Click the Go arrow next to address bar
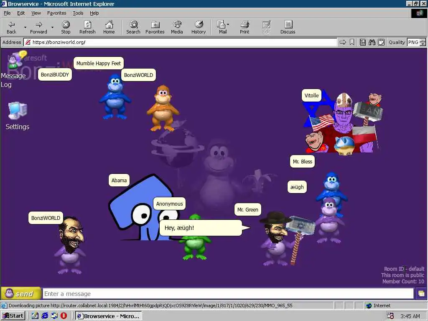This screenshot has width=428, height=321. (x=343, y=42)
